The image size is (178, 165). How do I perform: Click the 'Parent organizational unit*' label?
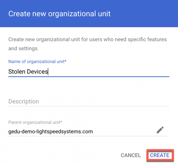(x=35, y=122)
